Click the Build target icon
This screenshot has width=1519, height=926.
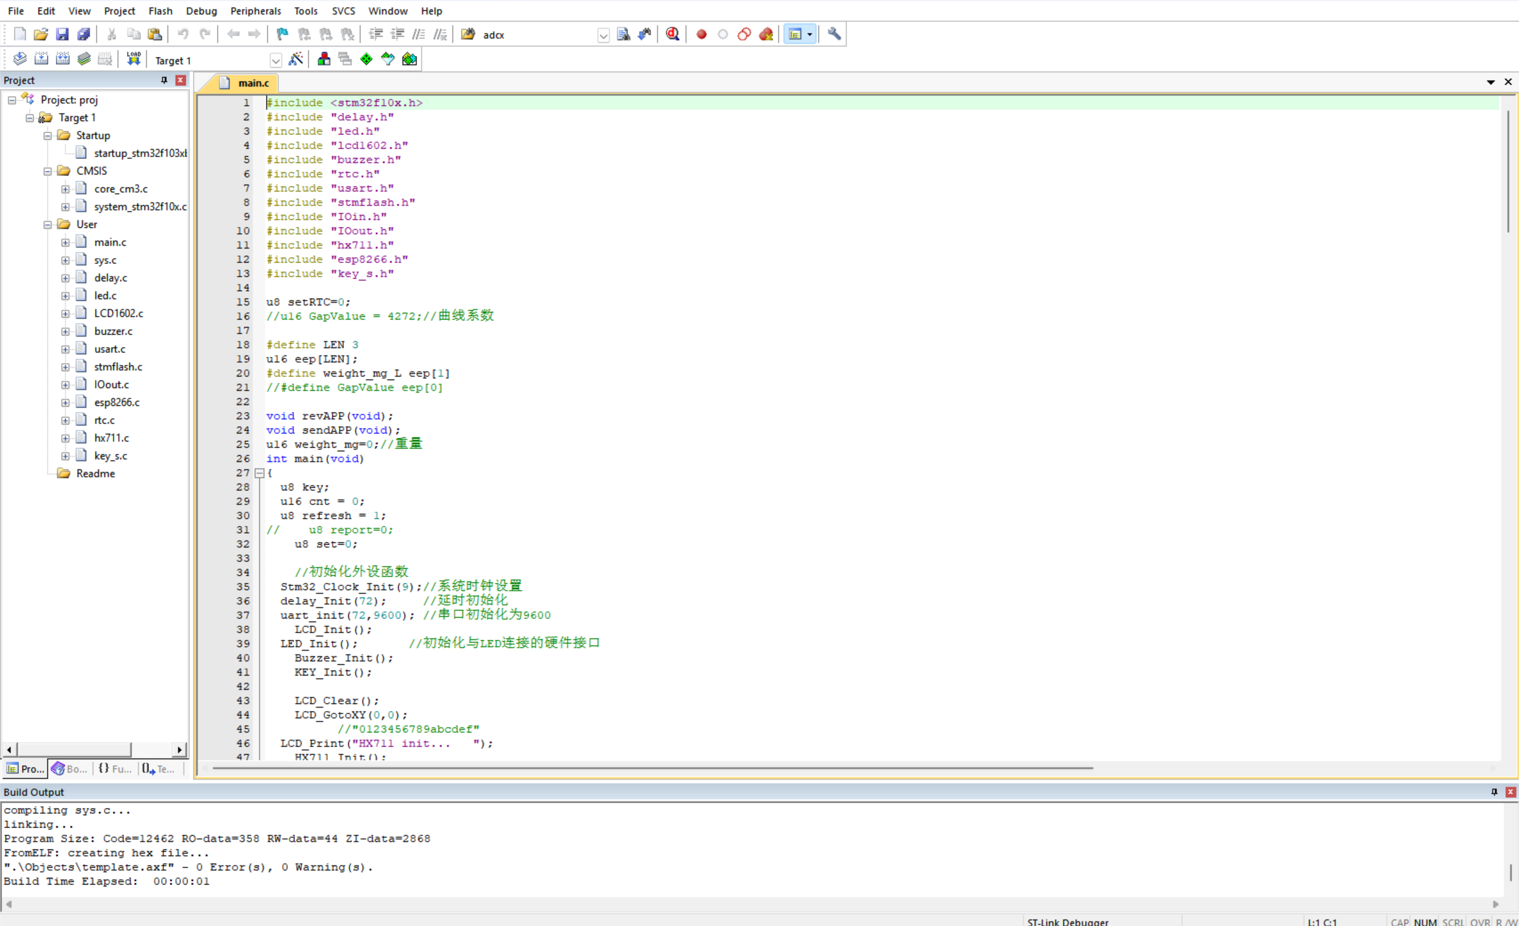(x=41, y=59)
